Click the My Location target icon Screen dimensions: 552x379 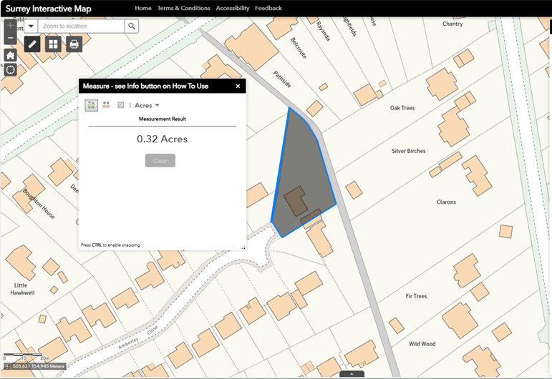[x=10, y=69]
